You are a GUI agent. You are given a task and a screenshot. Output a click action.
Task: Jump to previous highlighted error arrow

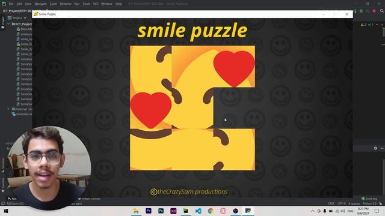(377, 25)
